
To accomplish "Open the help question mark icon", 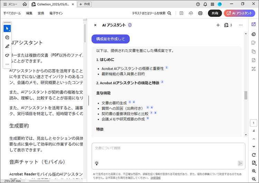I will [198, 4].
